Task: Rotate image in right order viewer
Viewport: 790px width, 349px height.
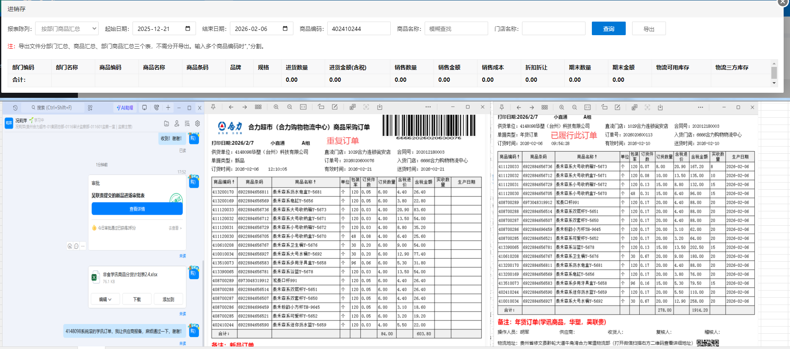Action: (x=604, y=108)
